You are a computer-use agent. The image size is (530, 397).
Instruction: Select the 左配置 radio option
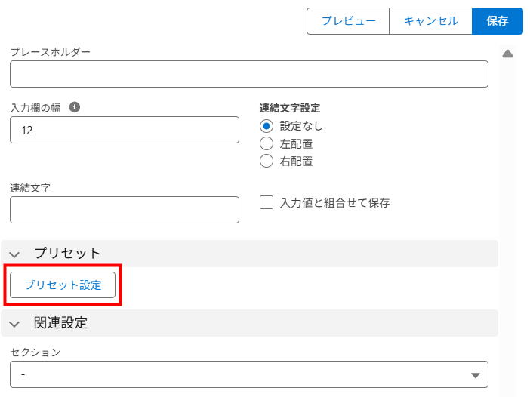[x=266, y=143]
